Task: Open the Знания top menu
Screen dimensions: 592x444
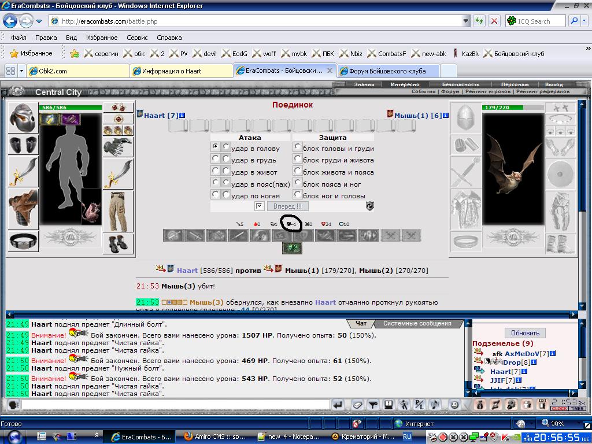Action: tap(364, 84)
